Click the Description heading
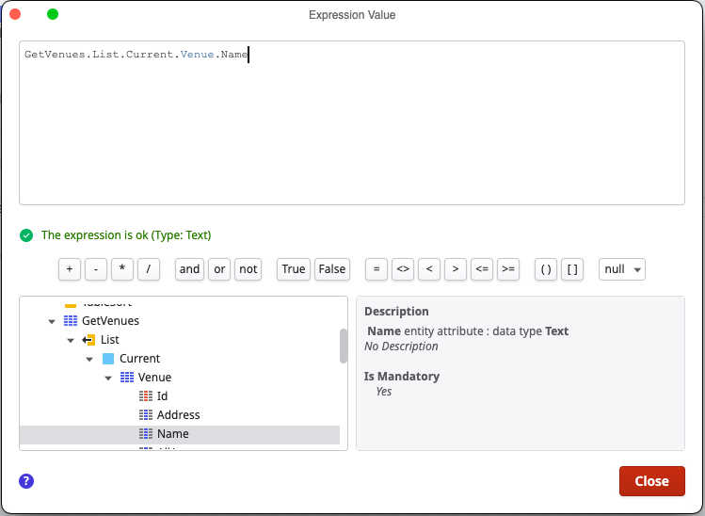 click(x=396, y=312)
